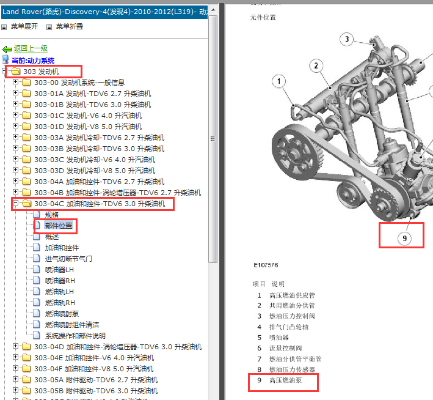433x400 pixels.
Task: Expand the 303-04D 涡轮增压器 node
Action: [x=15, y=346]
